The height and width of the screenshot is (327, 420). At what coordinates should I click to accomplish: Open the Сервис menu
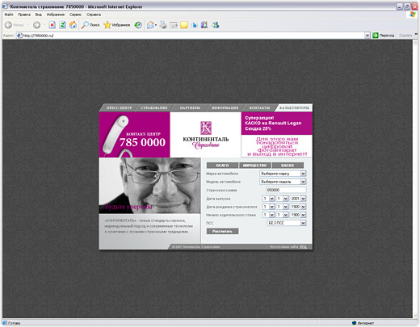coord(75,15)
